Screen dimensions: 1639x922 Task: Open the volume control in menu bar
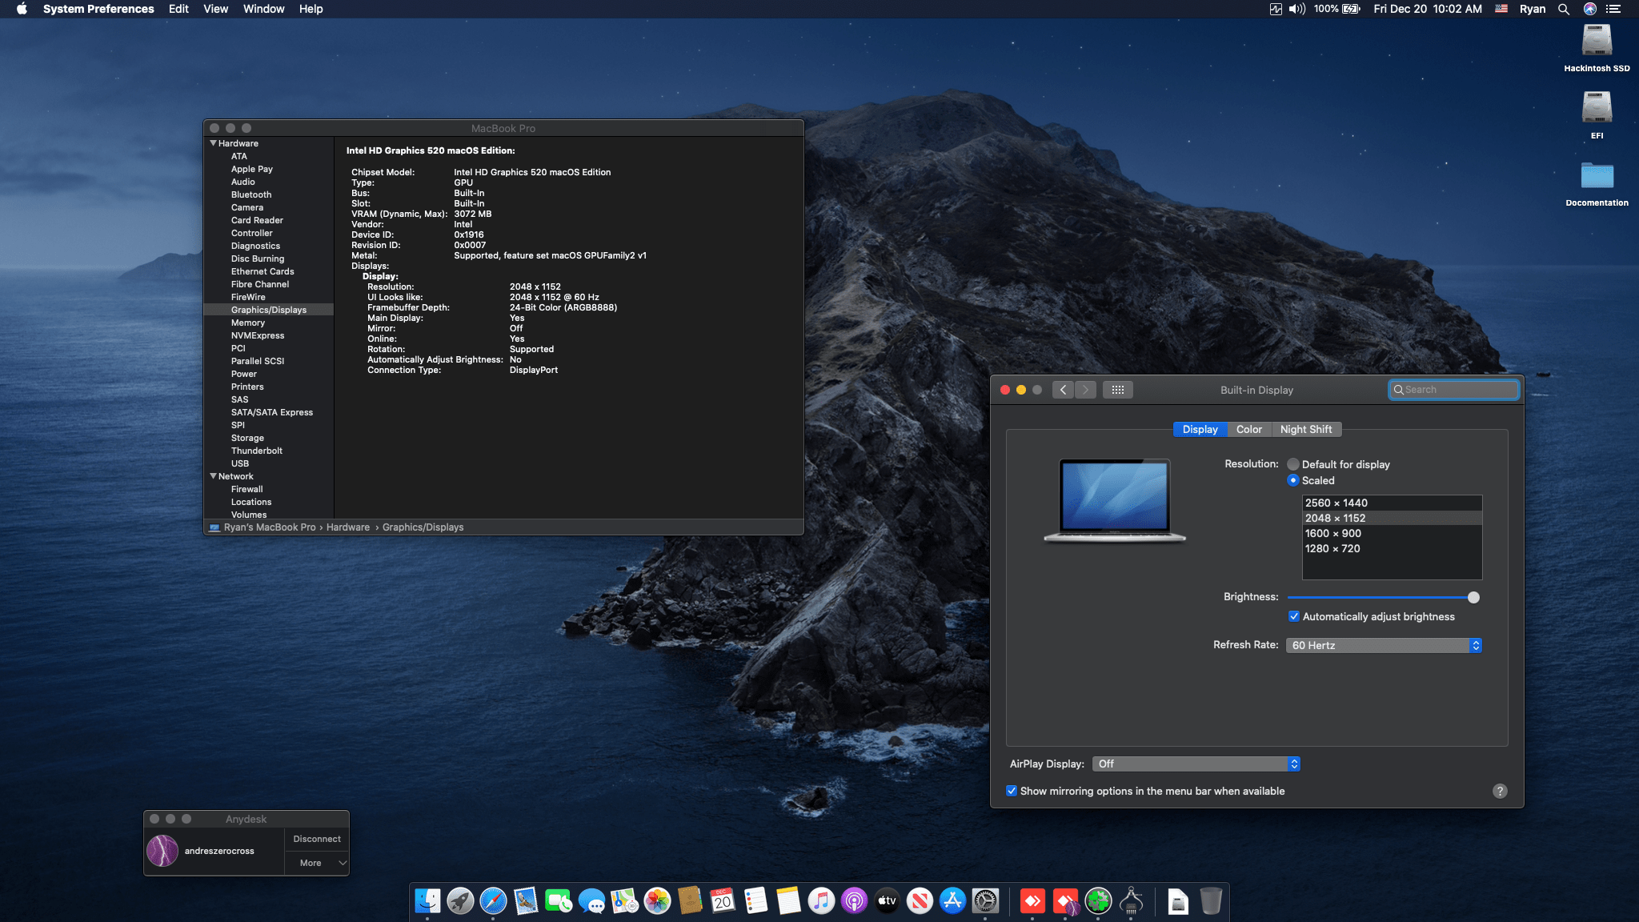1297,9
